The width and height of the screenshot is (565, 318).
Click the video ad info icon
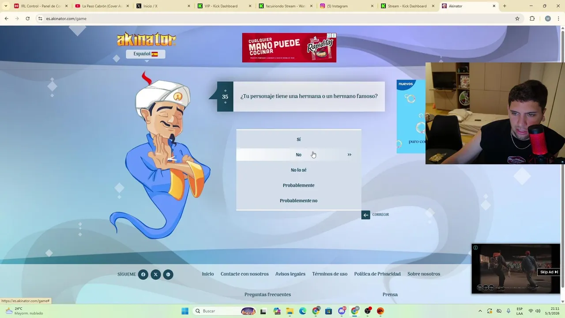click(x=475, y=248)
